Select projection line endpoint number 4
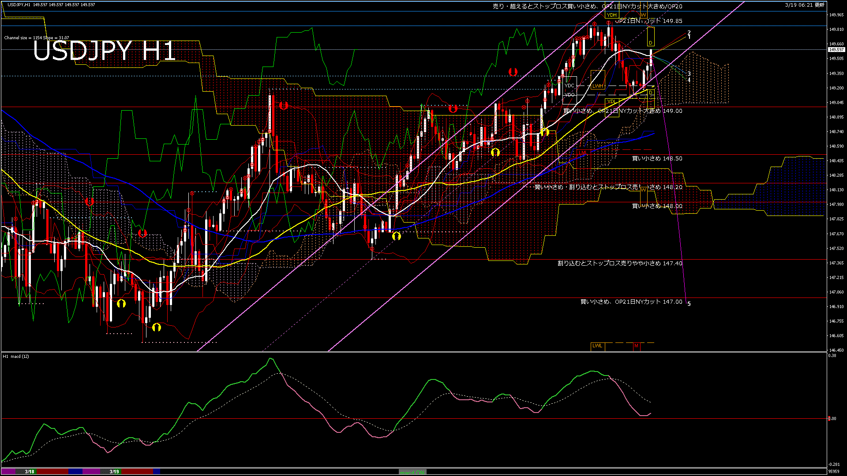The image size is (847, 476). (689, 80)
